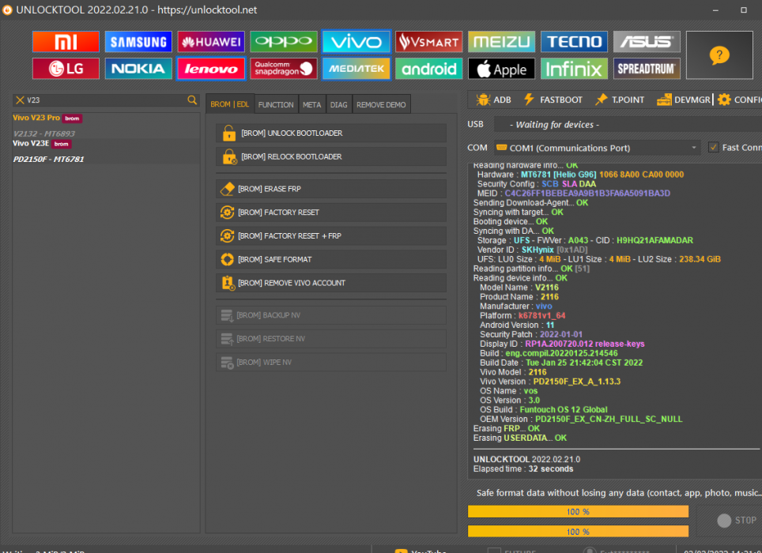Select the Lenovo brand icon
Viewport: 762px width, 553px height.
211,69
